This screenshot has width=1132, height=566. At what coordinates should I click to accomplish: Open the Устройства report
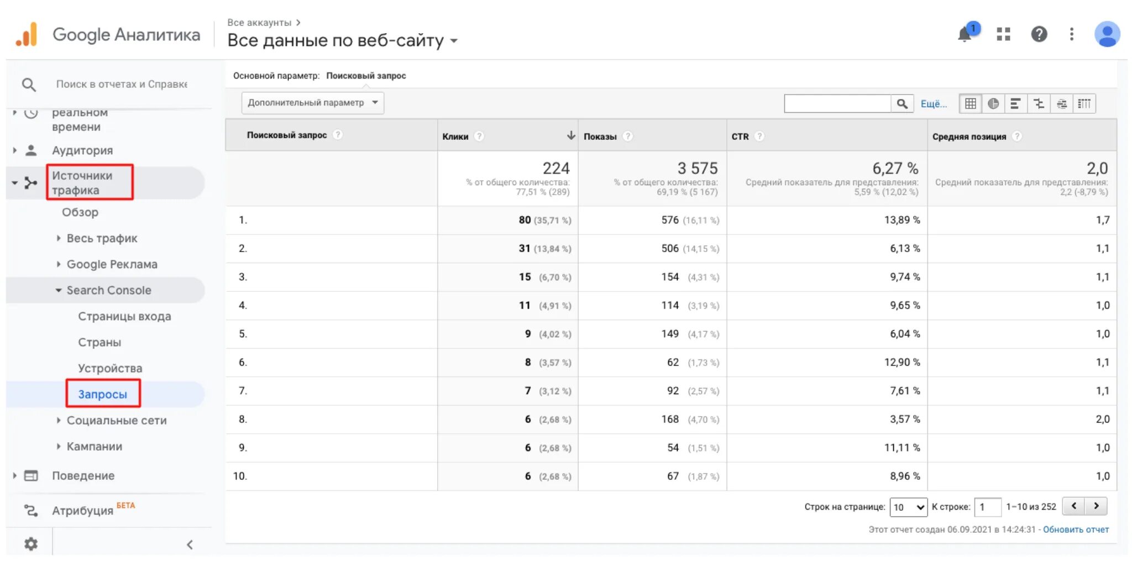(110, 368)
